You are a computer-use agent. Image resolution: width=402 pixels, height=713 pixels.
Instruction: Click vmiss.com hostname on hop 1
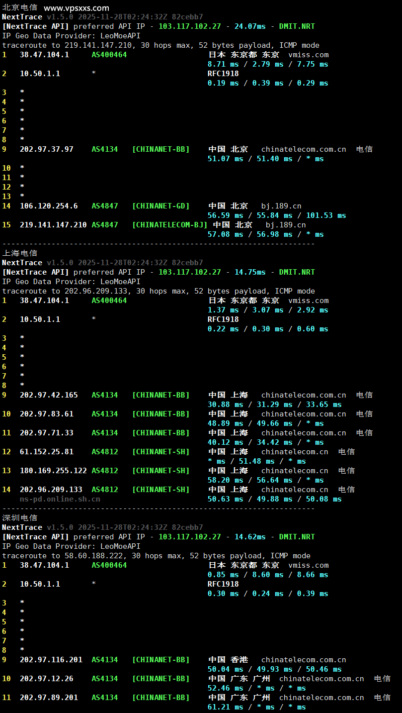308,55
